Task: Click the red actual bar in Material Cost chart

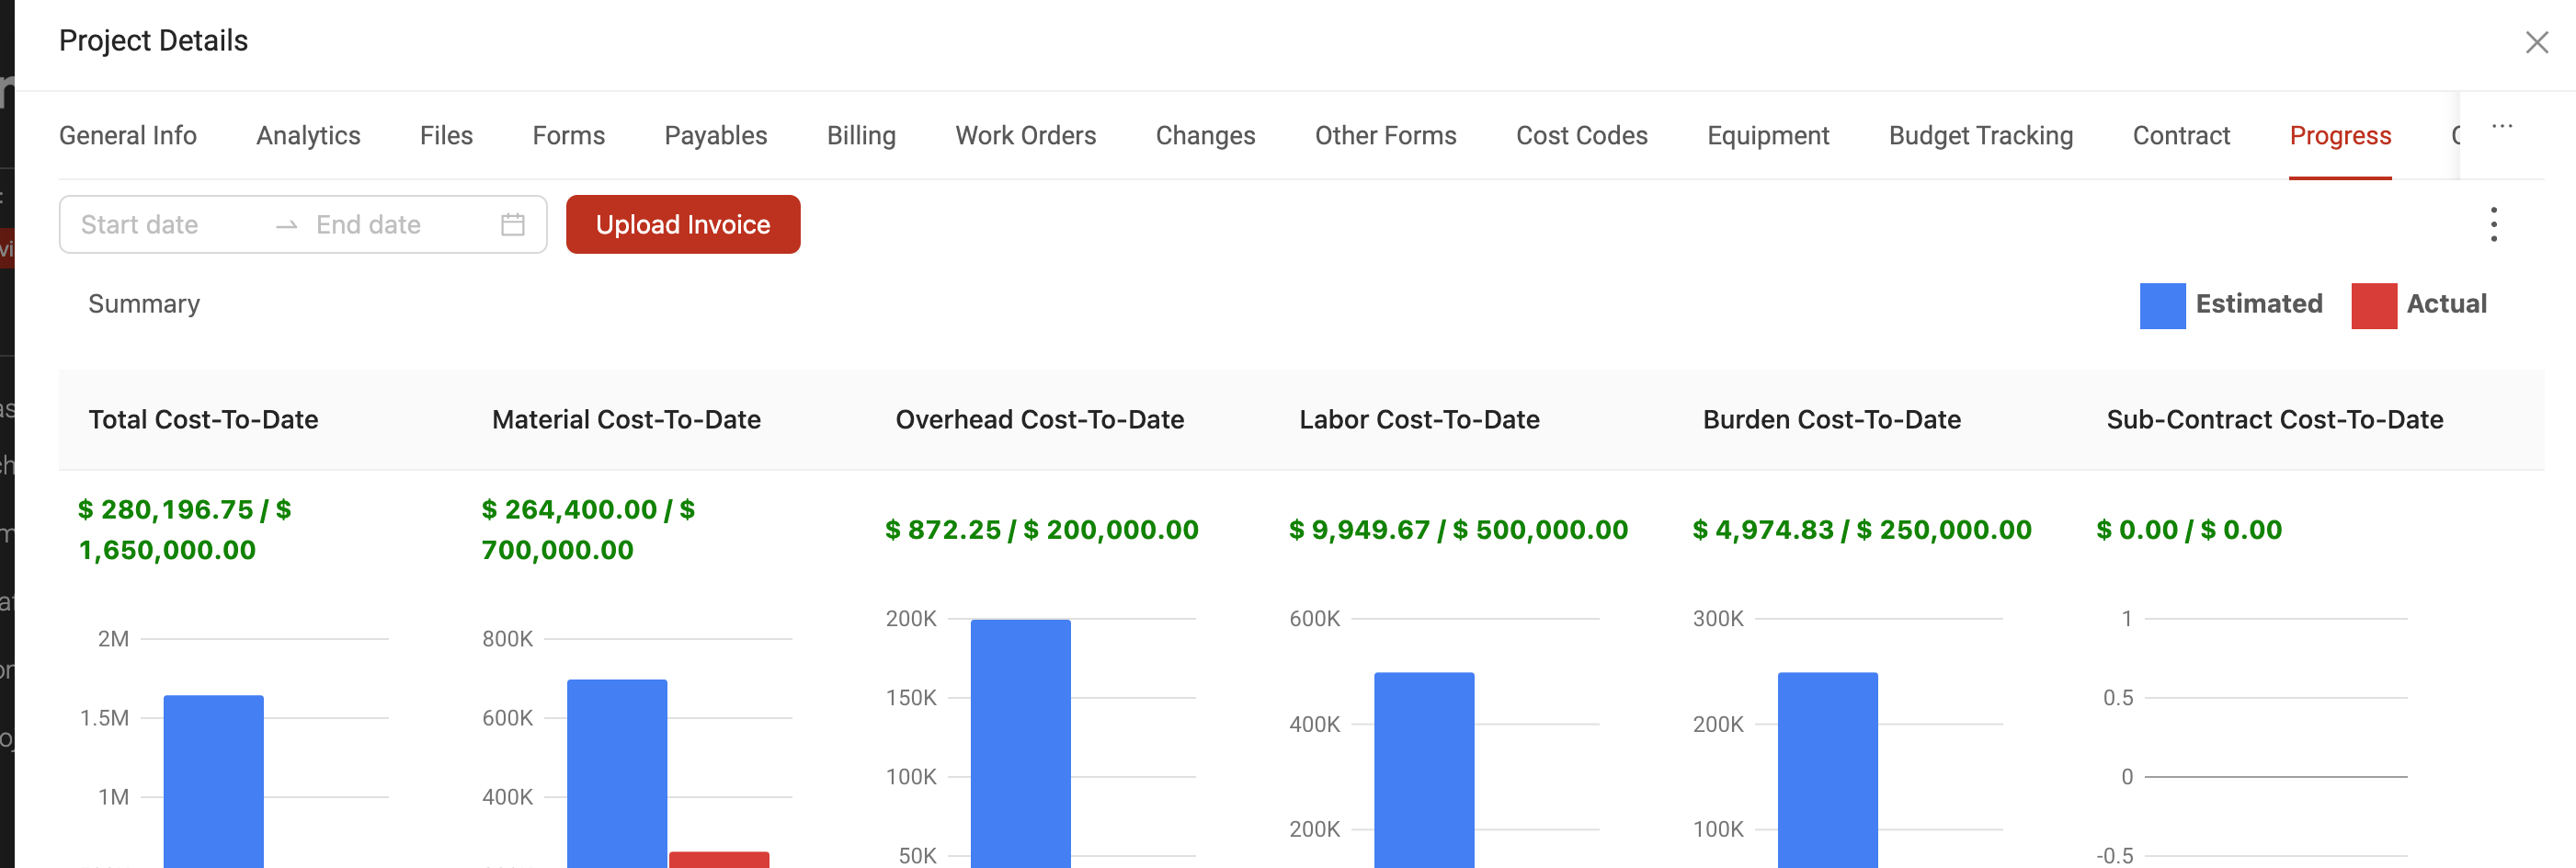Action: pos(719,860)
